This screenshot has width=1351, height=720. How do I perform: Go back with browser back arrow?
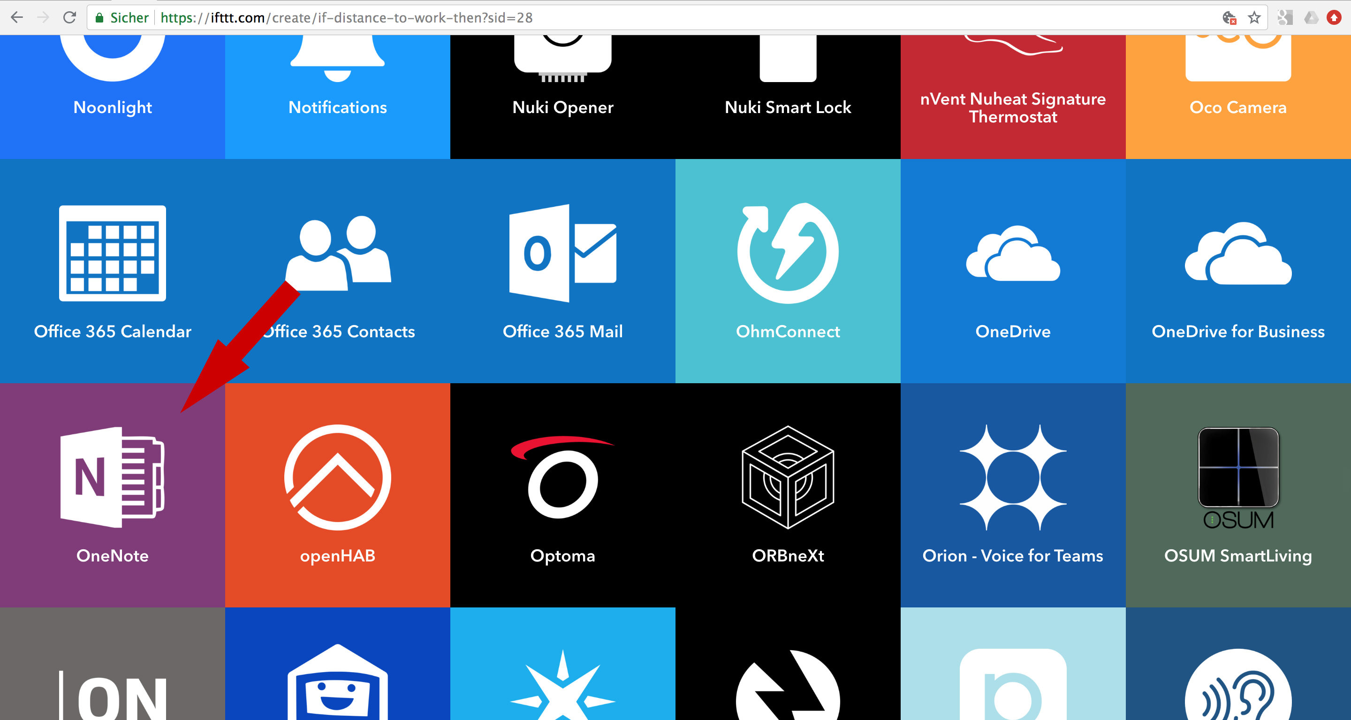point(17,18)
